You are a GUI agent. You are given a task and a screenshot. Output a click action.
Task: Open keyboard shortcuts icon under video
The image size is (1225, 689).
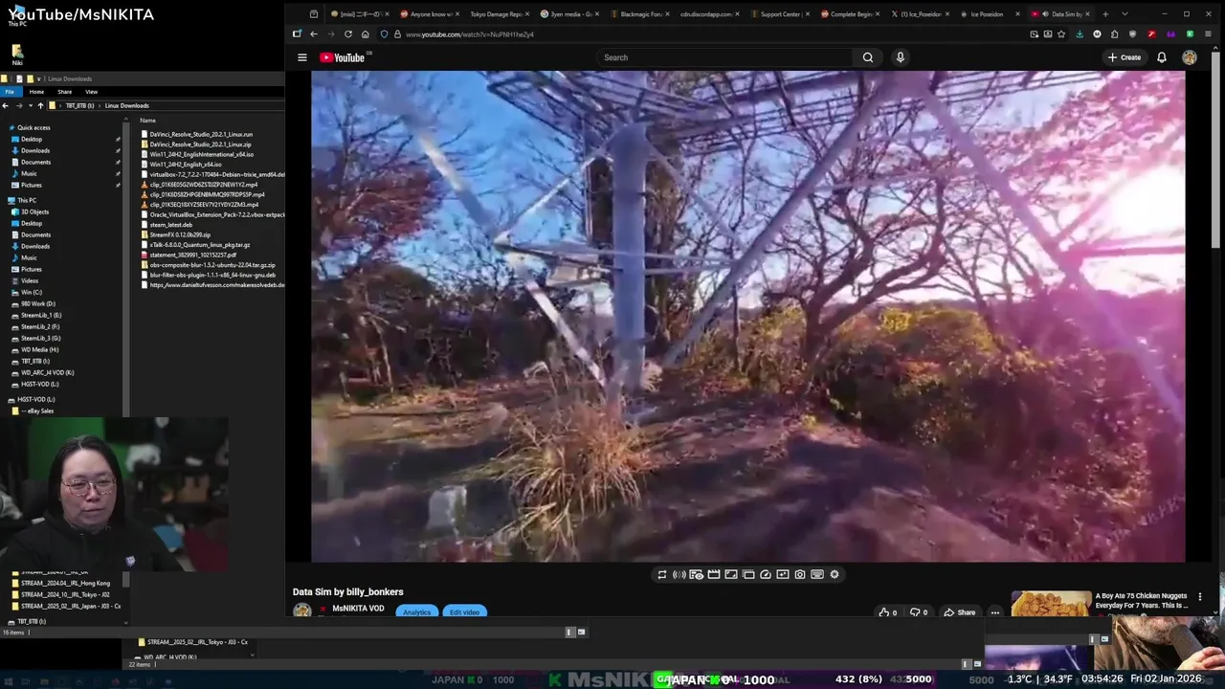[817, 574]
